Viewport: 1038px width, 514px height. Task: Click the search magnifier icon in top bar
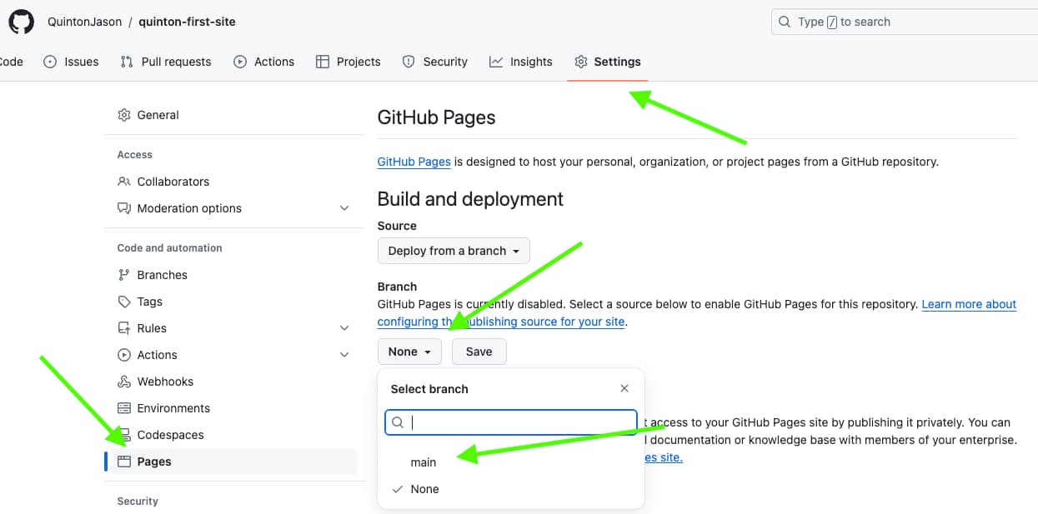[785, 22]
